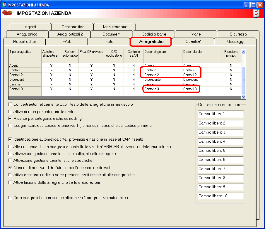Open the Gestione fido tab

click(x=73, y=27)
